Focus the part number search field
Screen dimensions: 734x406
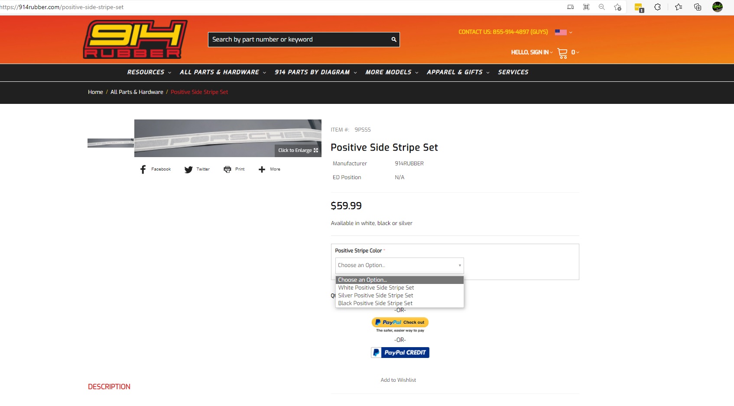click(x=299, y=39)
